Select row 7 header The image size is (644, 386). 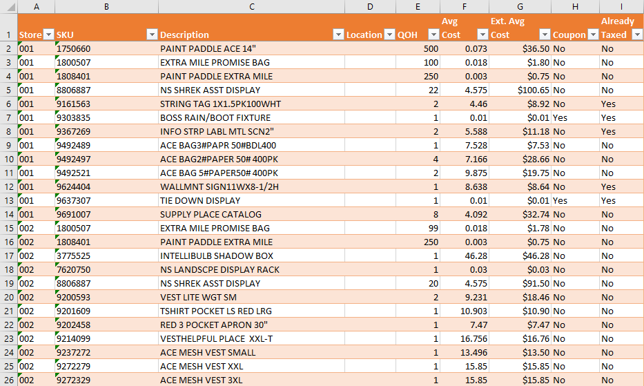point(8,117)
